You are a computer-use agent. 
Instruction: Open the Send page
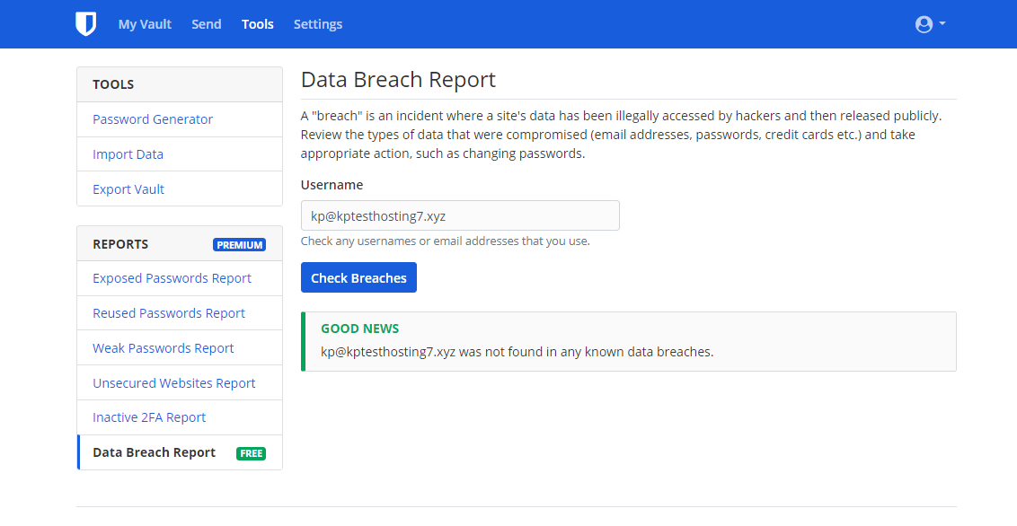pos(206,24)
